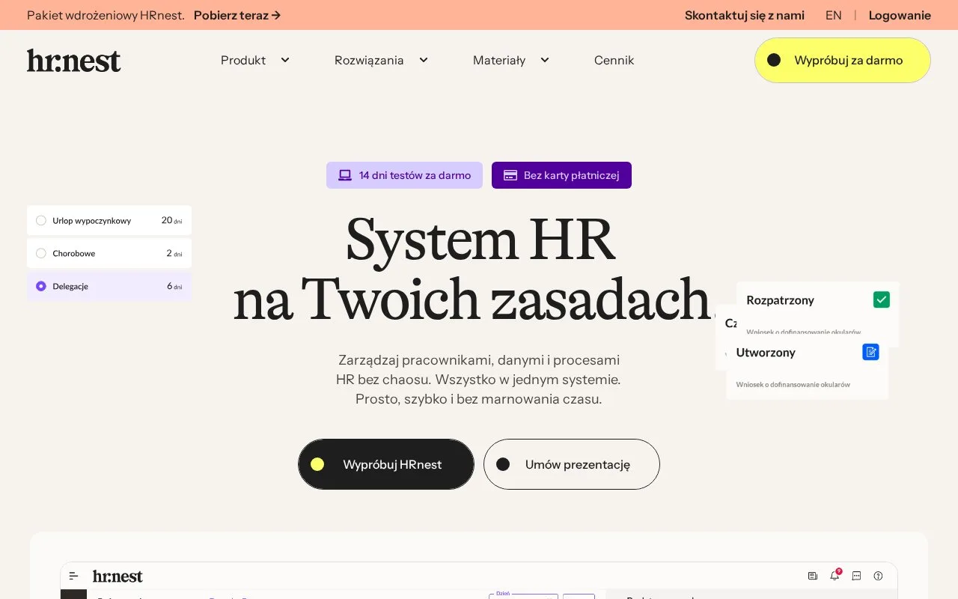Switch language to EN
The image size is (958, 599).
(x=834, y=15)
